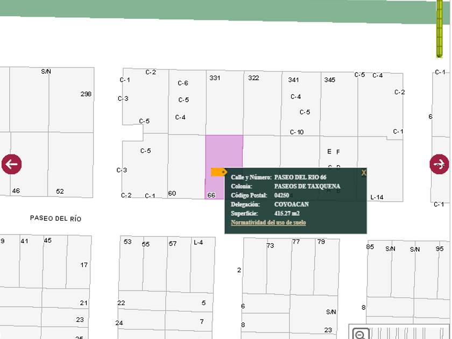Click the yellow vertical slider at top right

point(439,29)
